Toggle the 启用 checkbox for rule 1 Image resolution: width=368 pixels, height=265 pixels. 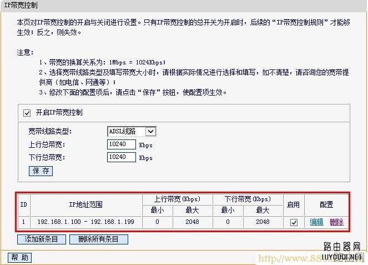[294, 222]
